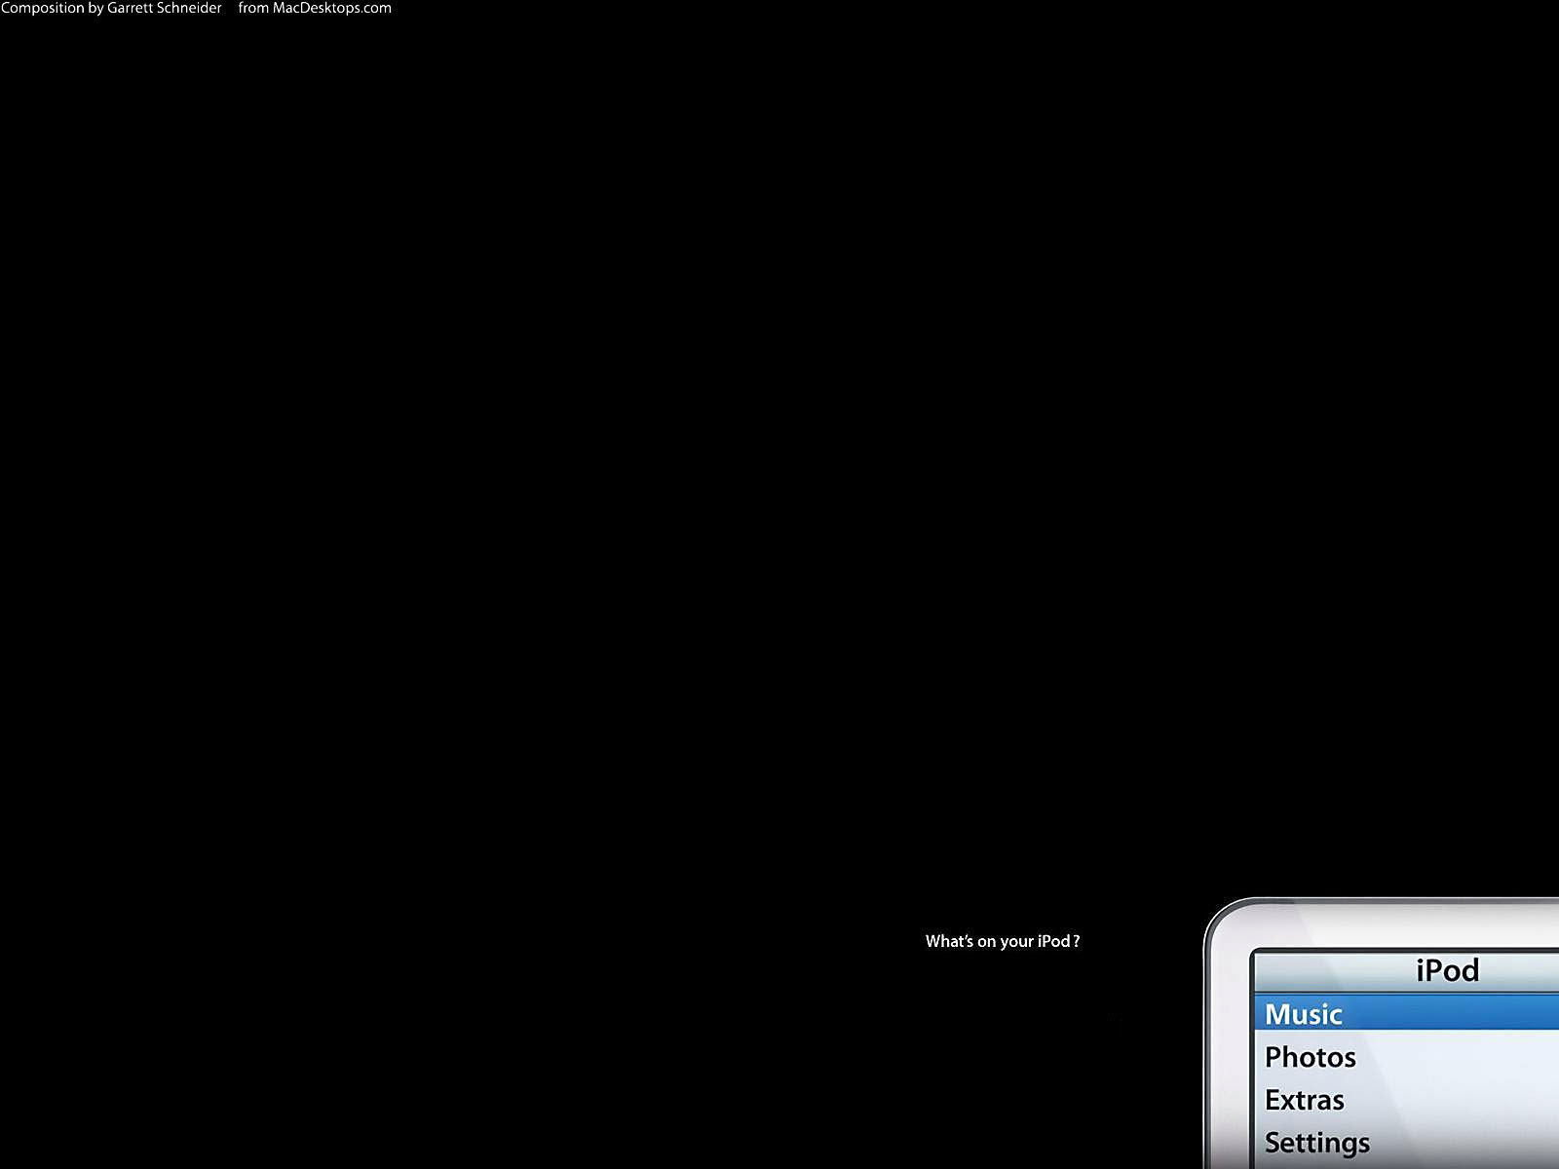
Task: Click the "What's on your iPod?" text
Action: tap(1003, 941)
